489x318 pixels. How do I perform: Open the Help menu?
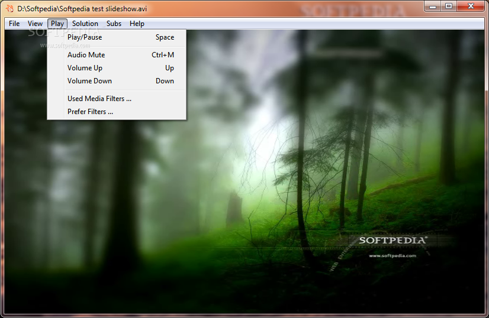coord(137,24)
